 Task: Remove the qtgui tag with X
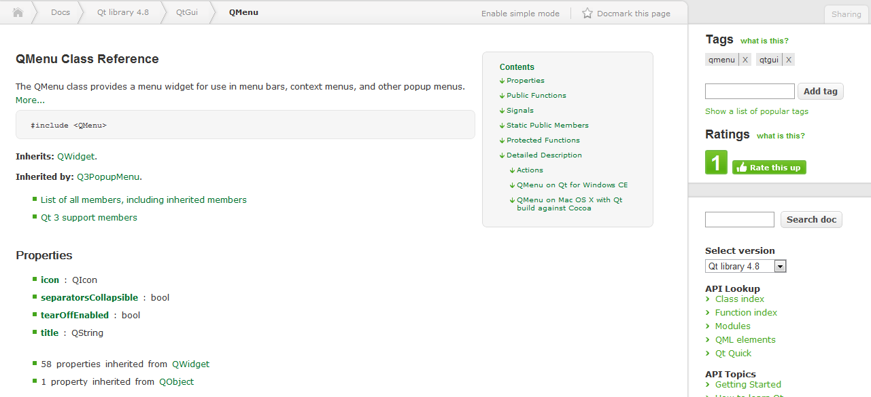[789, 60]
